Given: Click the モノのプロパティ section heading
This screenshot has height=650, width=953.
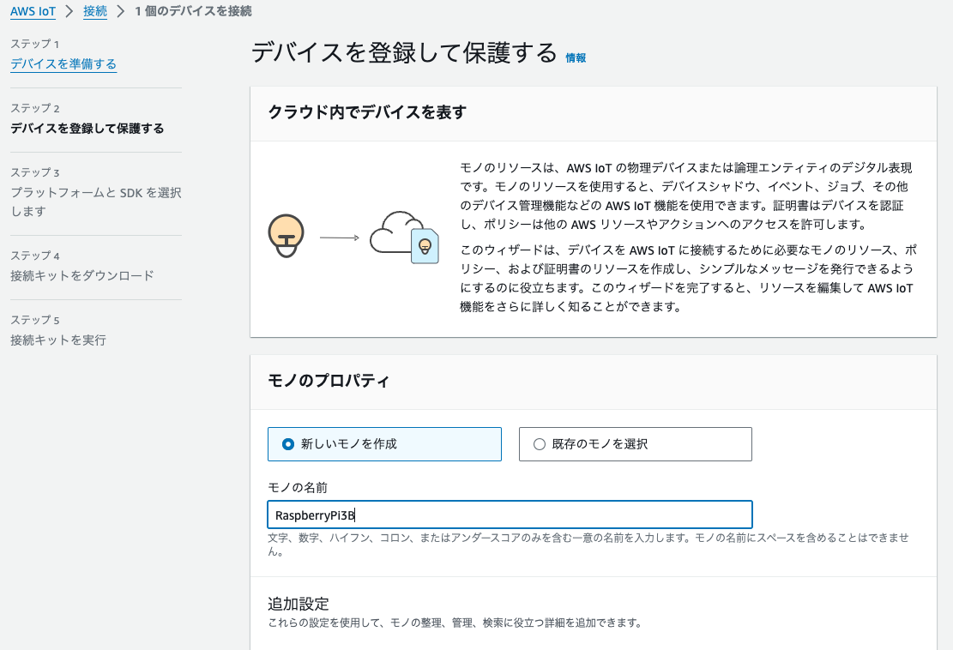Looking at the screenshot, I should [x=329, y=381].
